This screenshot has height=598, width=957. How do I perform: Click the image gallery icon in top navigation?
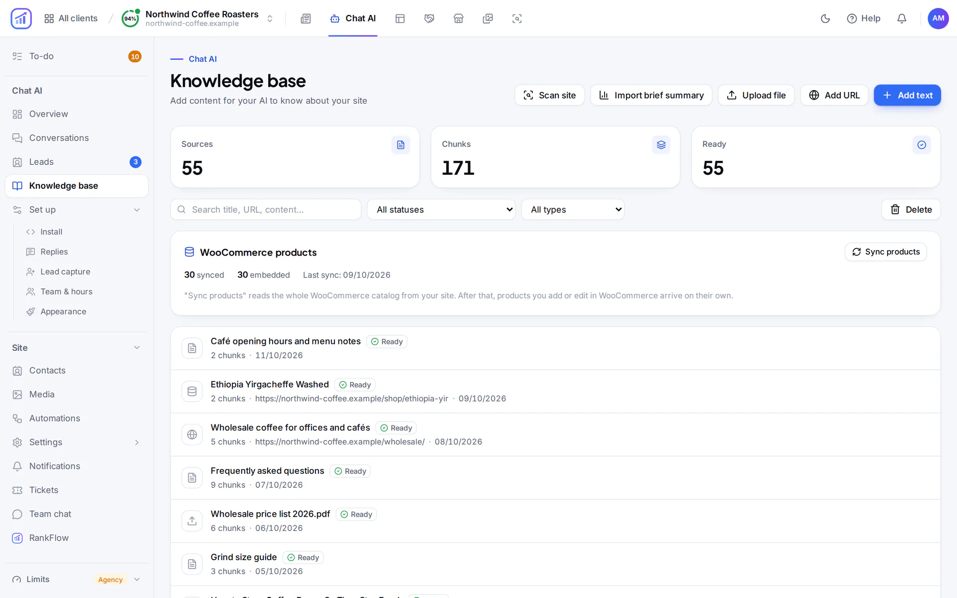pyautogui.click(x=488, y=18)
